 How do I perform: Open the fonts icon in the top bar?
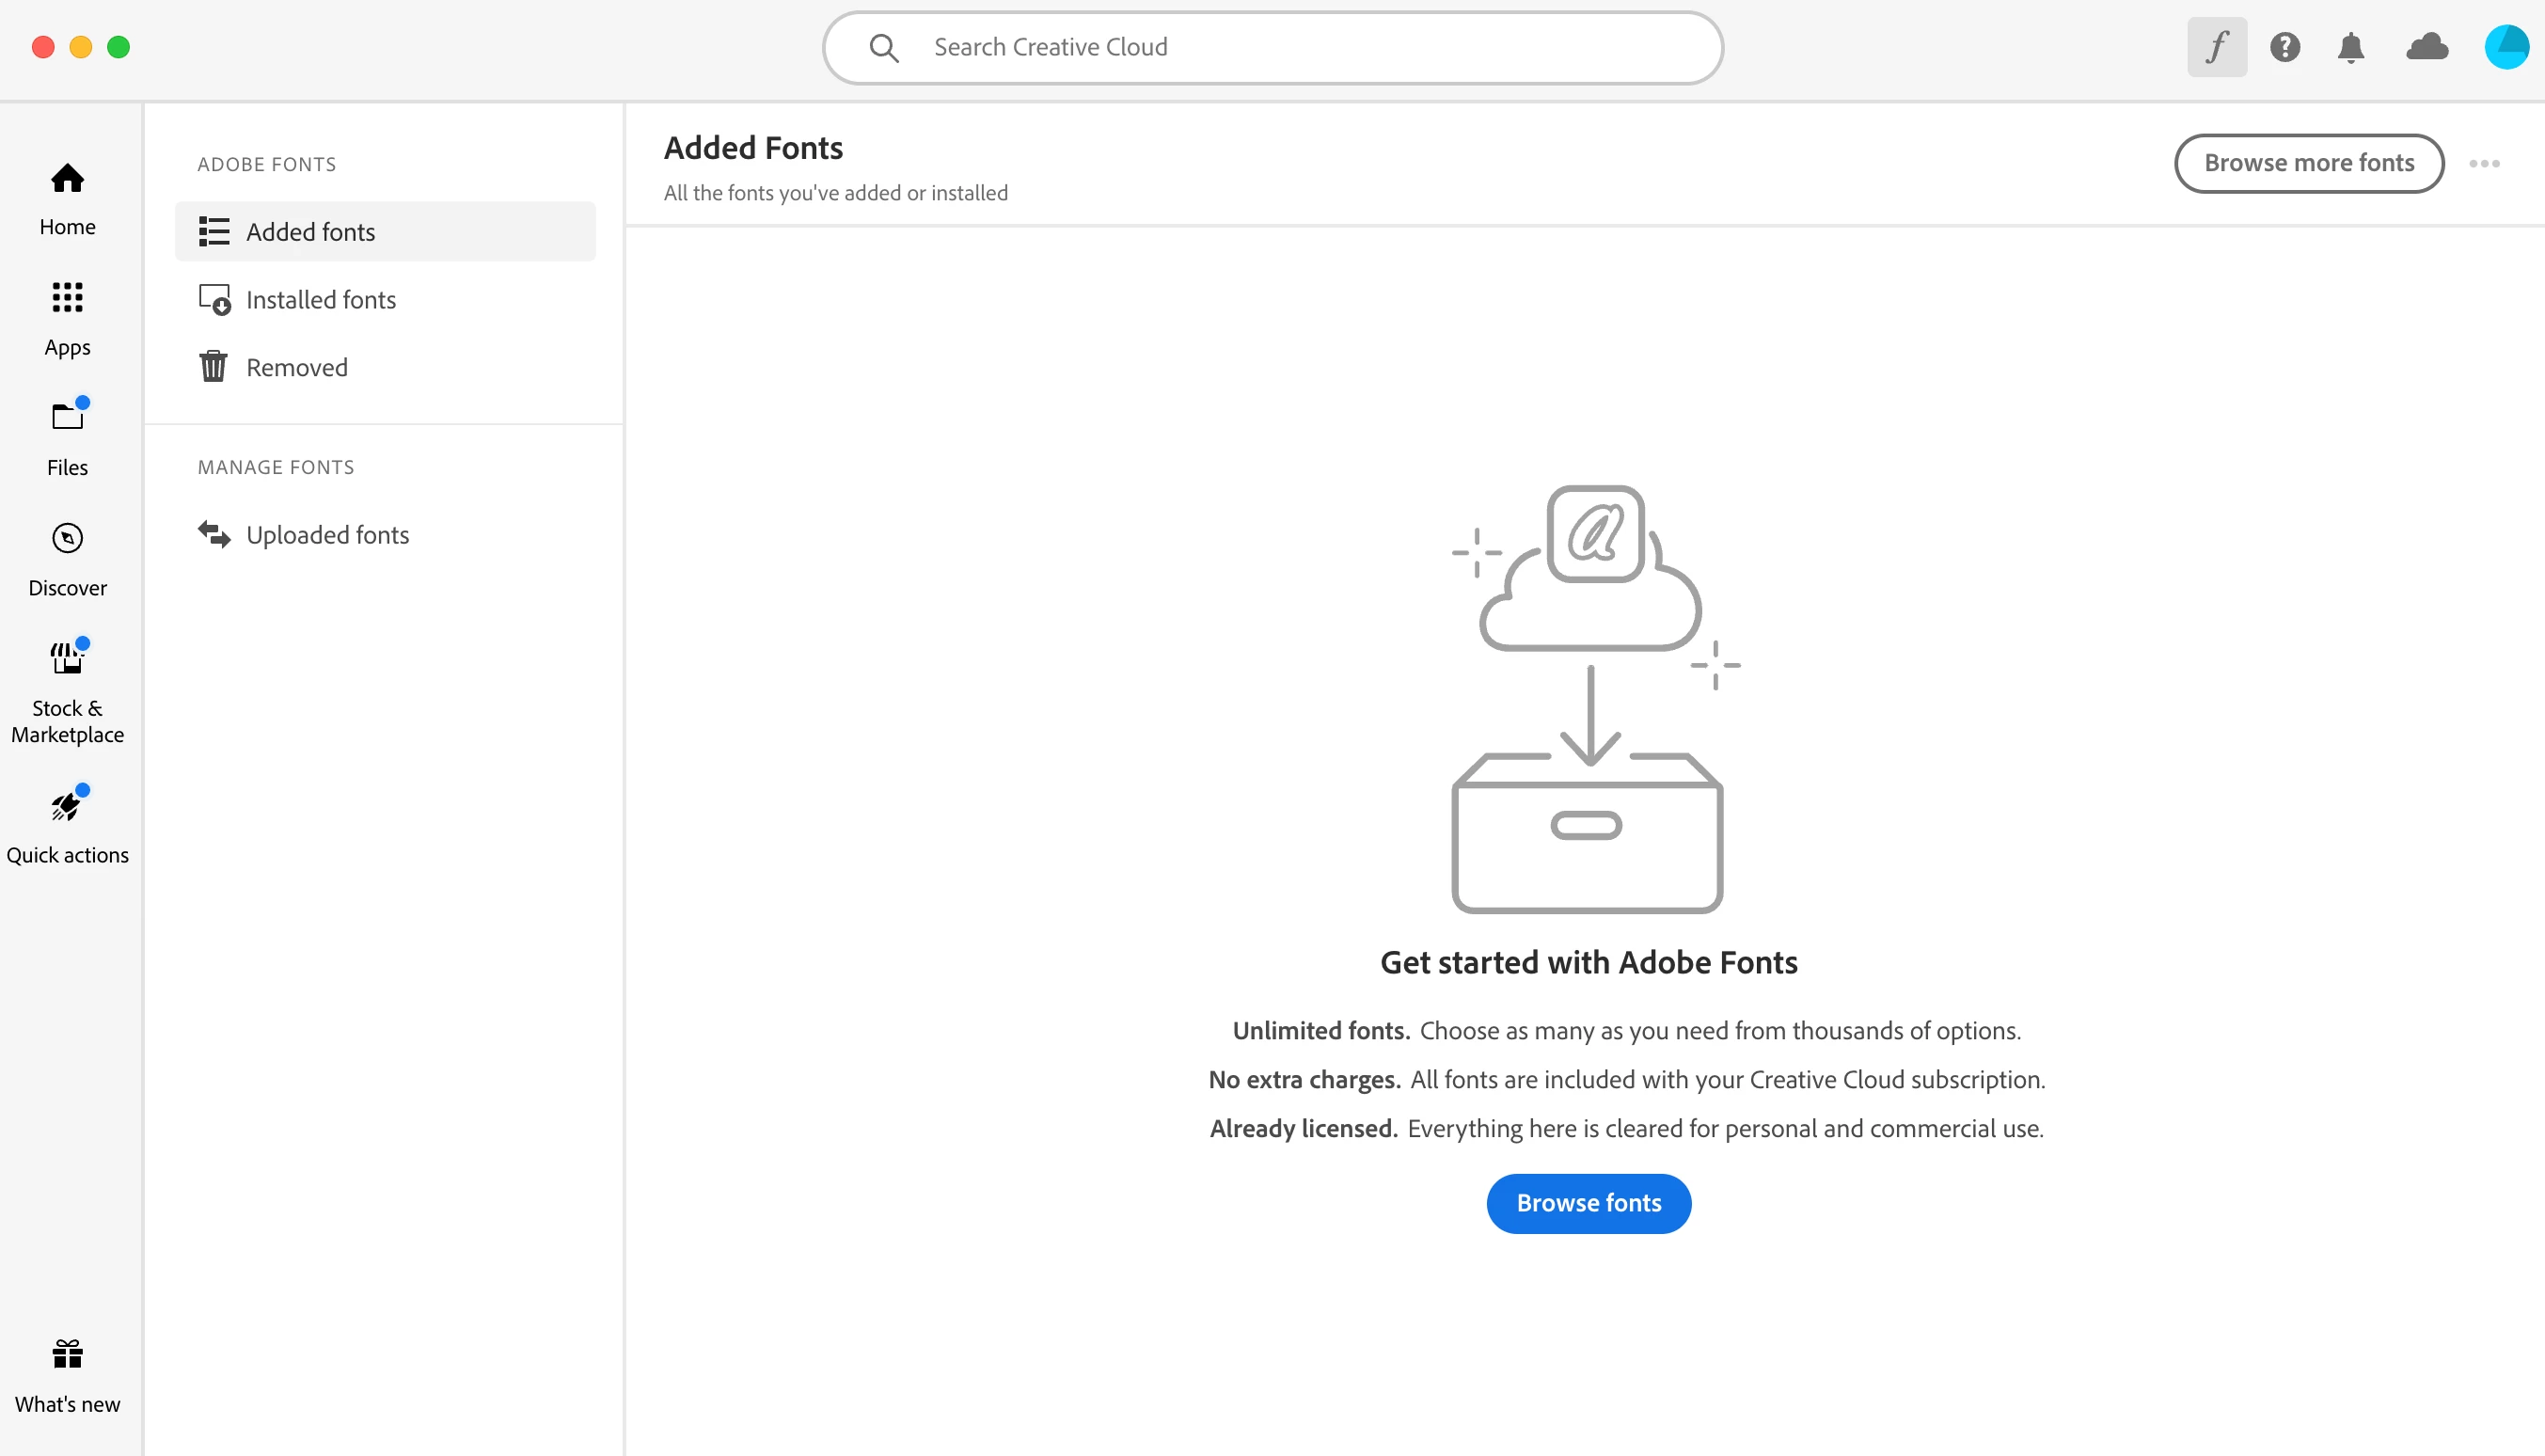point(2216,47)
